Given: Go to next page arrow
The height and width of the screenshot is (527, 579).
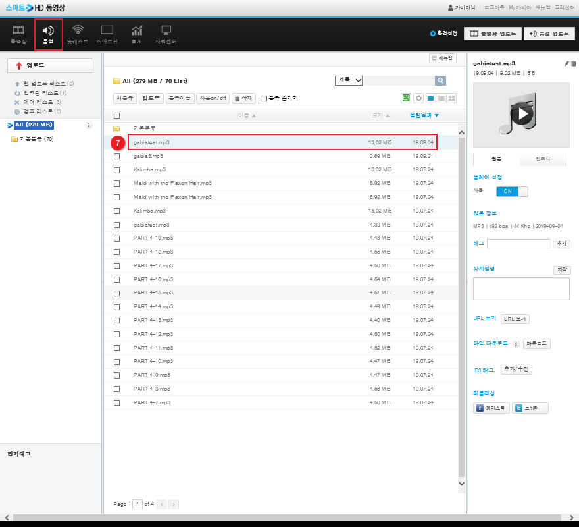Looking at the screenshot, I should (x=174, y=504).
